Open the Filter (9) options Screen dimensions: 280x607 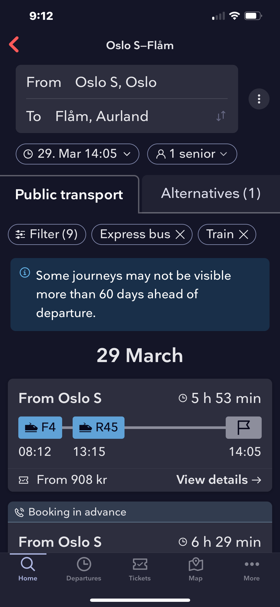(x=47, y=235)
